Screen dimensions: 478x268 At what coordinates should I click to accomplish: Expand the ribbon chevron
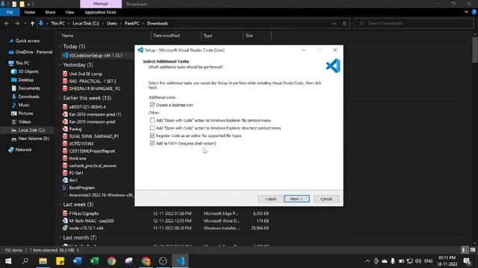coord(466,12)
